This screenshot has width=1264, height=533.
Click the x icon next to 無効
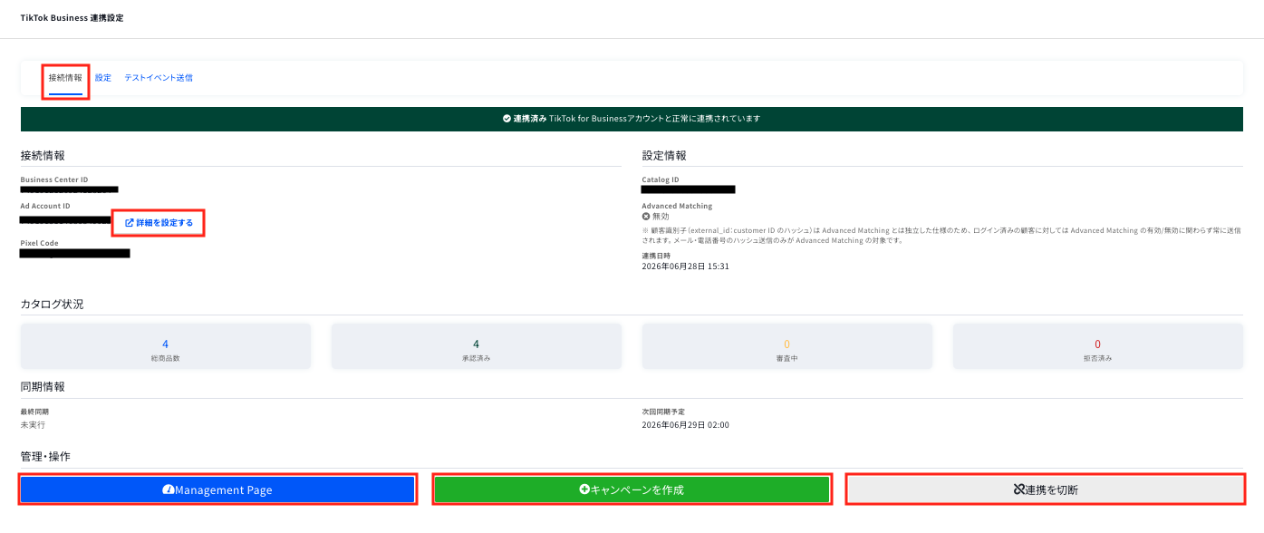(x=646, y=217)
